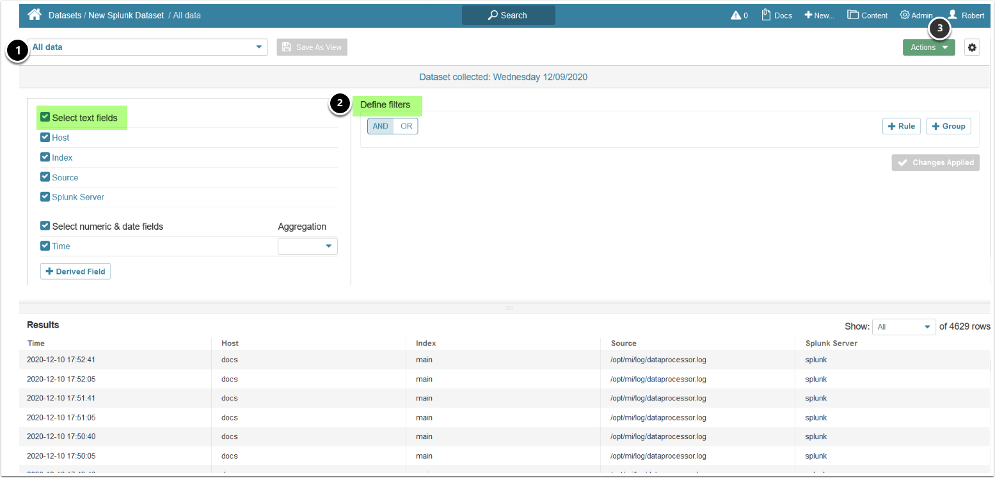Click the Search box in header
The height and width of the screenshot is (478, 995).
click(x=508, y=15)
